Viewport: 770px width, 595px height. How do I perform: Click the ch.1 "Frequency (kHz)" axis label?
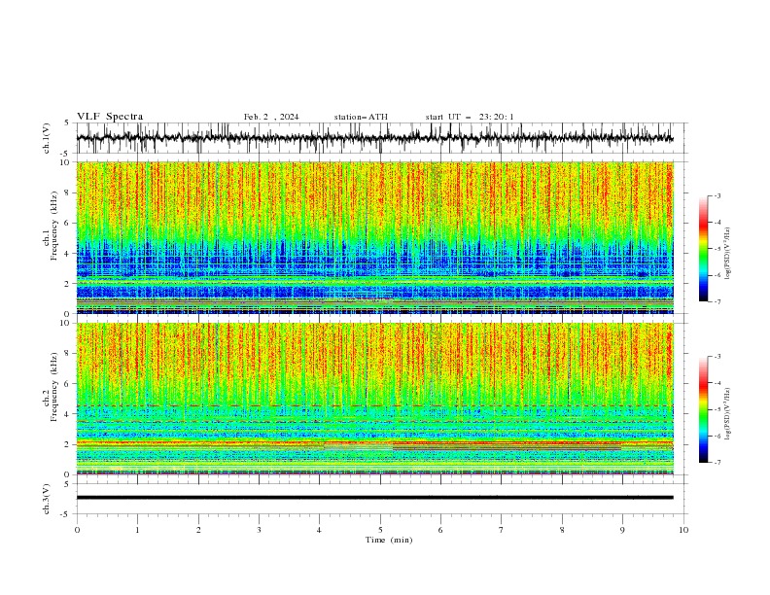(x=54, y=226)
